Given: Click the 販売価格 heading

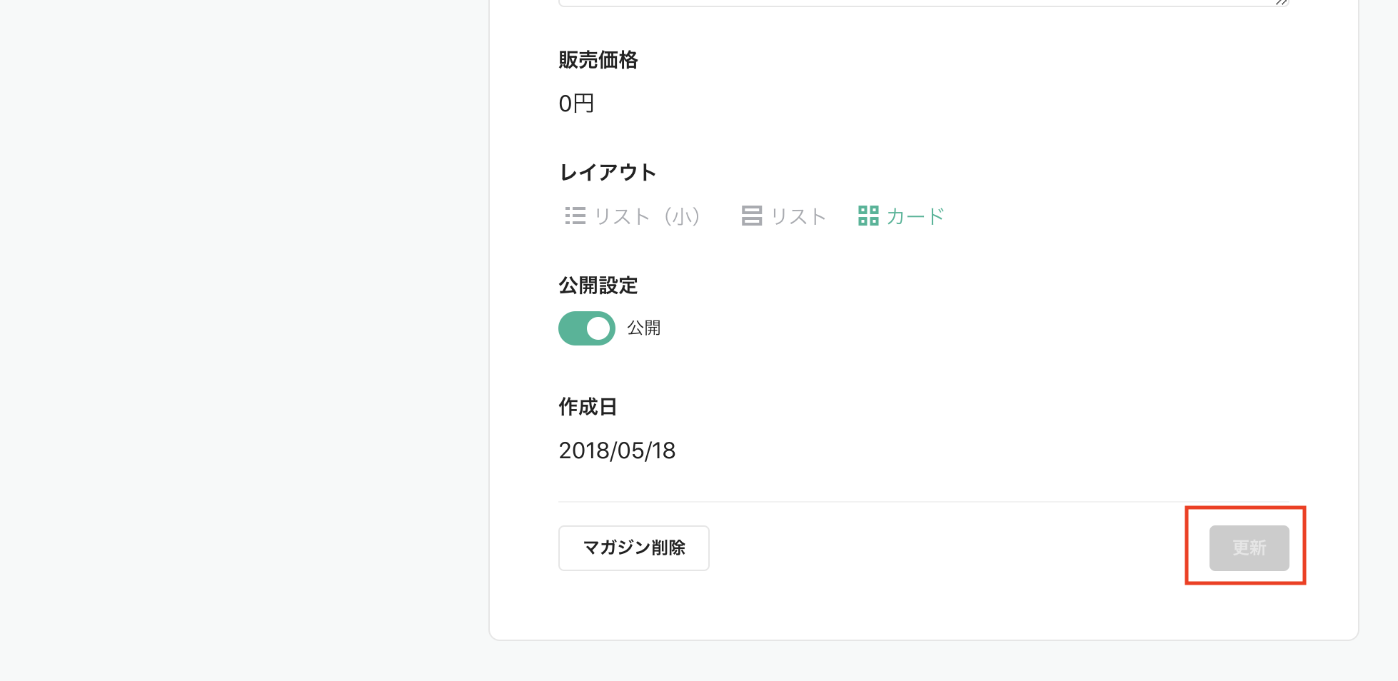Looking at the screenshot, I should (x=598, y=60).
